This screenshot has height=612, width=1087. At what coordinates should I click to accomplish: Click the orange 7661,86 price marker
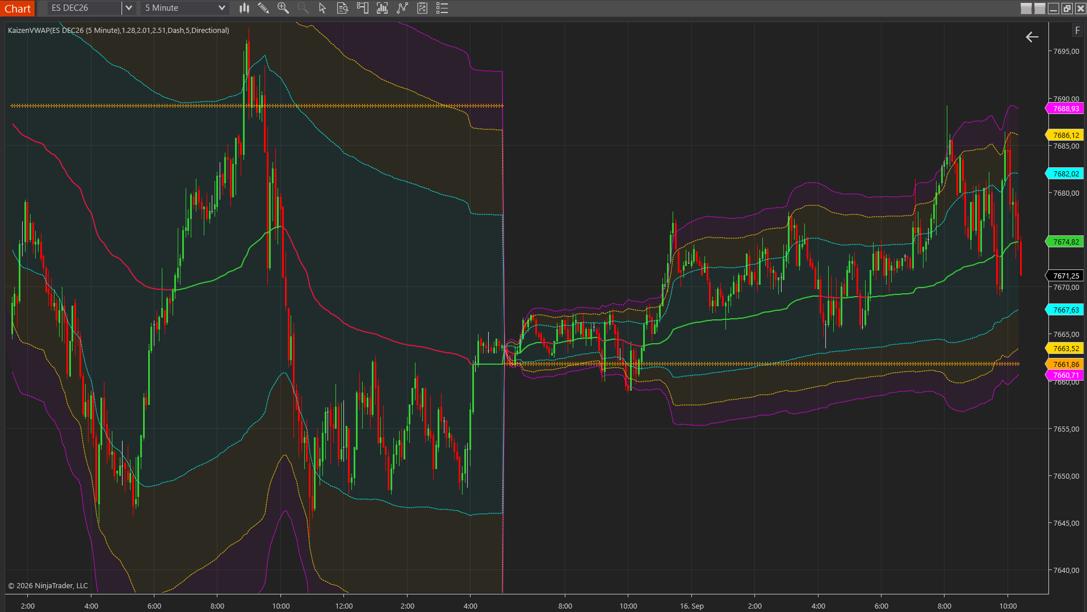tap(1065, 364)
